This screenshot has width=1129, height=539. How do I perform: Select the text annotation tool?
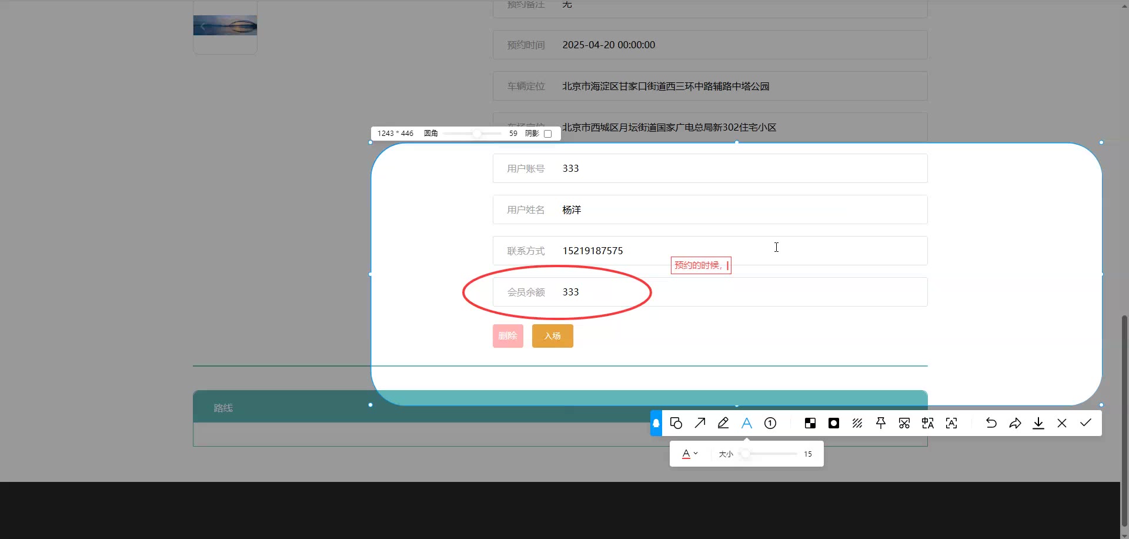coord(747,423)
